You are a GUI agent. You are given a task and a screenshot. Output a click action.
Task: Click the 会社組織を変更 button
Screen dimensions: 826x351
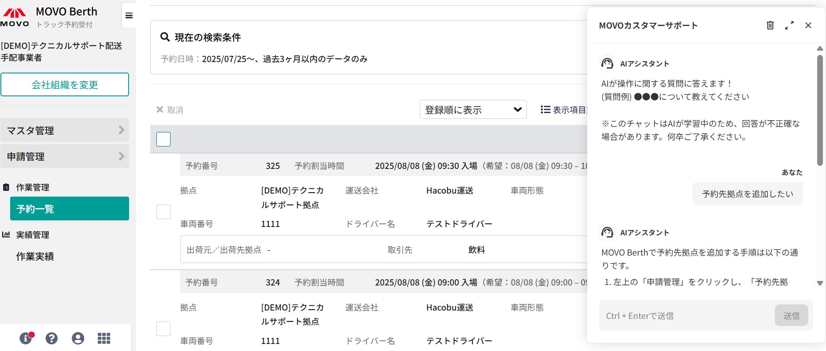(65, 84)
